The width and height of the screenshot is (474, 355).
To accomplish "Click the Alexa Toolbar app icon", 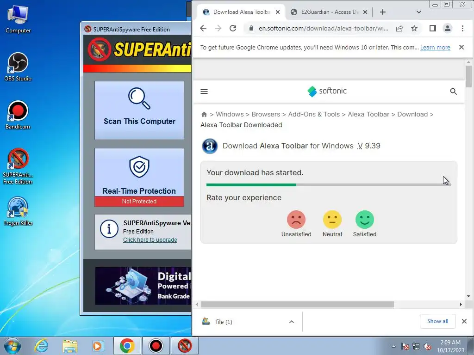I will coord(210,146).
